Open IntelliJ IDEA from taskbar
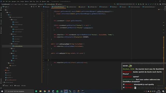Screen dimensions: 166x93 click(66, 91)
